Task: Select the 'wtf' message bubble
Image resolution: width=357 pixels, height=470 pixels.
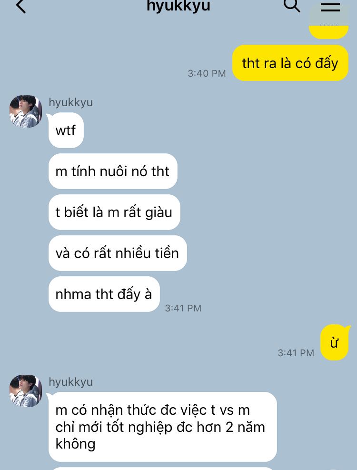Action: point(66,130)
